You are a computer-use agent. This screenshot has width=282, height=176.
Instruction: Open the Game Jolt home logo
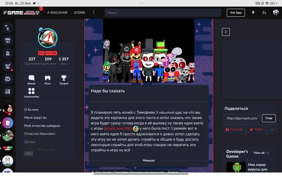pos(21,13)
